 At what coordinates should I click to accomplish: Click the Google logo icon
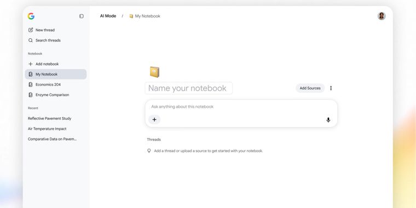31,16
